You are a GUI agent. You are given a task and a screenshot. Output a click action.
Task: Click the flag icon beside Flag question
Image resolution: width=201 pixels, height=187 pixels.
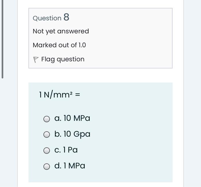36,60
